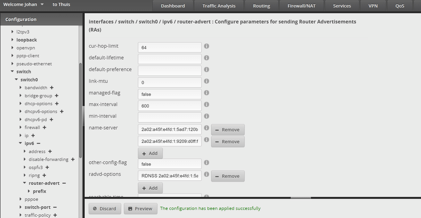Click plus icon next to firewall node
Image resolution: width=421 pixels, height=218 pixels.
tap(45, 127)
